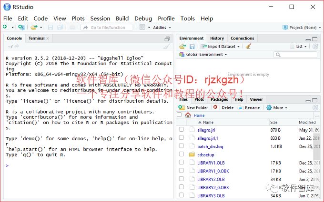Open the Session menu
The width and height of the screenshot is (324, 202).
tap(100, 19)
